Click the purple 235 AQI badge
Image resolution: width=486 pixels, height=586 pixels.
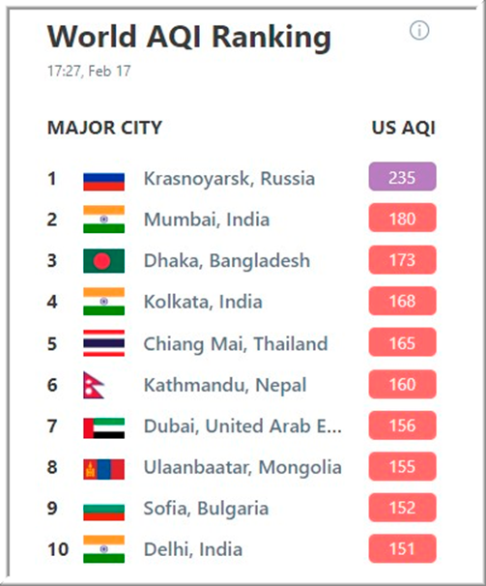[402, 177]
